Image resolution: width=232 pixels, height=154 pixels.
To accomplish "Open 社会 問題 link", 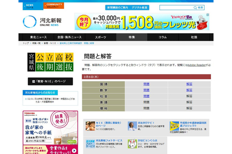I will pos(146,96).
